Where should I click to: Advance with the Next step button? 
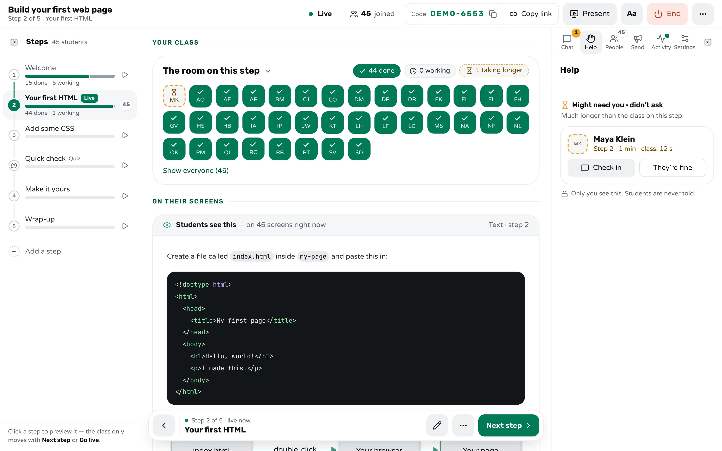click(x=508, y=425)
